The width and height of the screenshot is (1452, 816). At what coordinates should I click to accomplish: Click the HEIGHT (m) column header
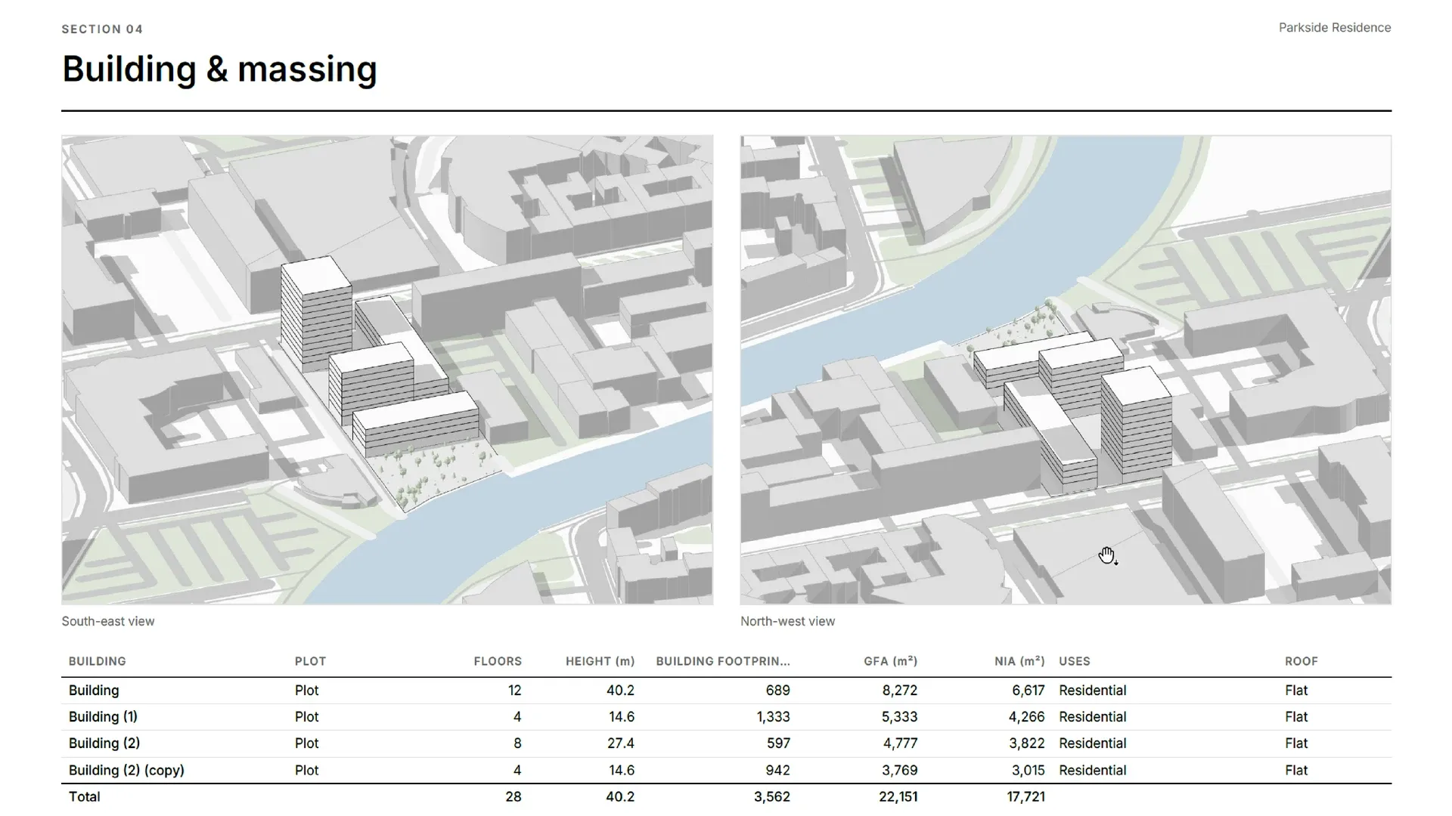pyautogui.click(x=600, y=661)
